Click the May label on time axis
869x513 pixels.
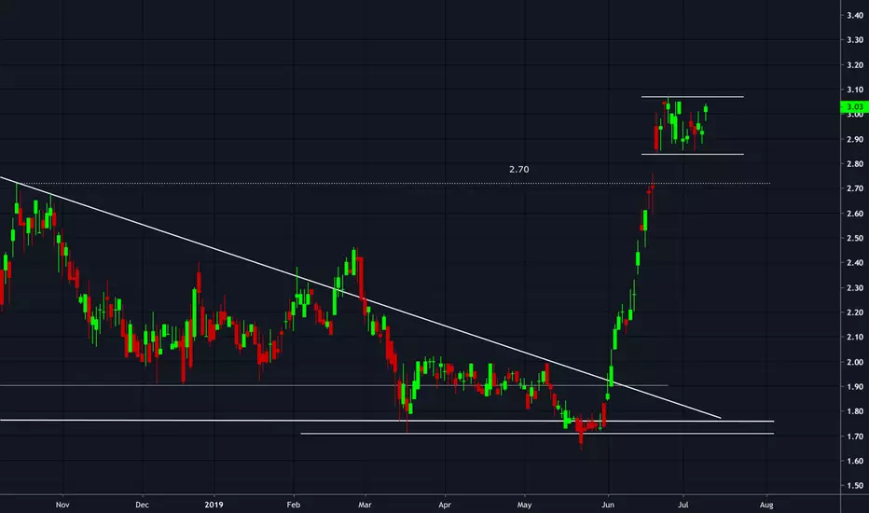point(524,505)
